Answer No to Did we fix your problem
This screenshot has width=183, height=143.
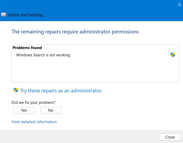[51, 110]
